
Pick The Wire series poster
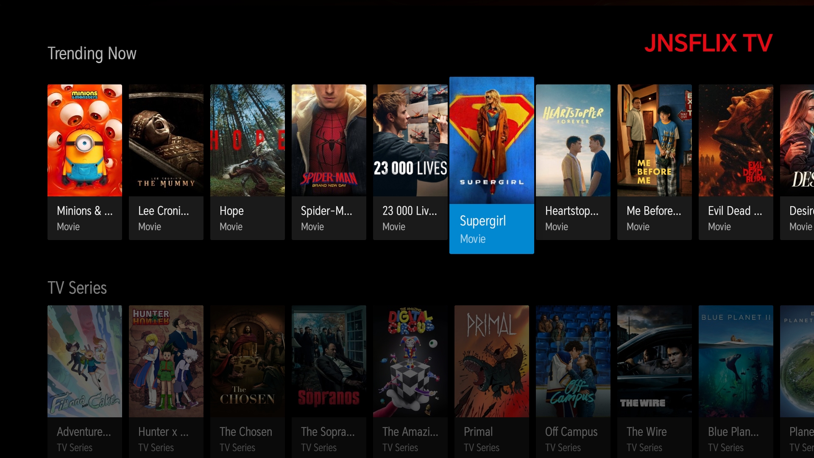tap(655, 361)
